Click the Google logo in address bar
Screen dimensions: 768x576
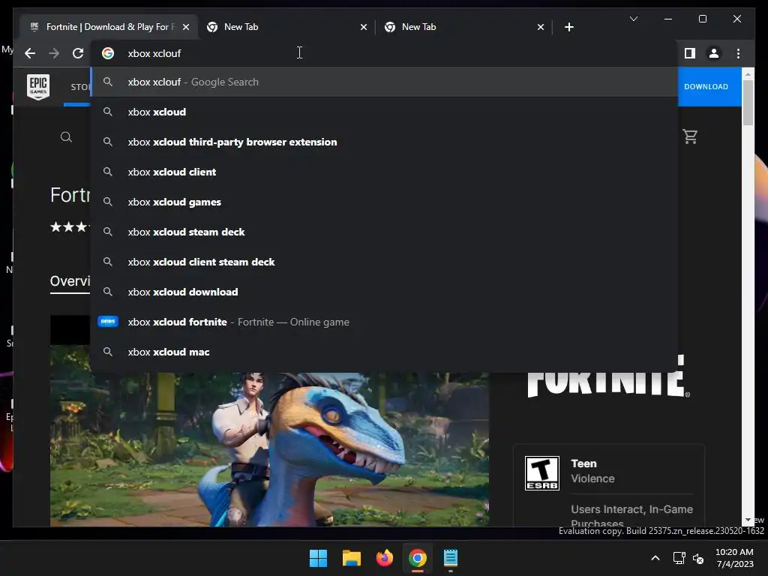108,53
